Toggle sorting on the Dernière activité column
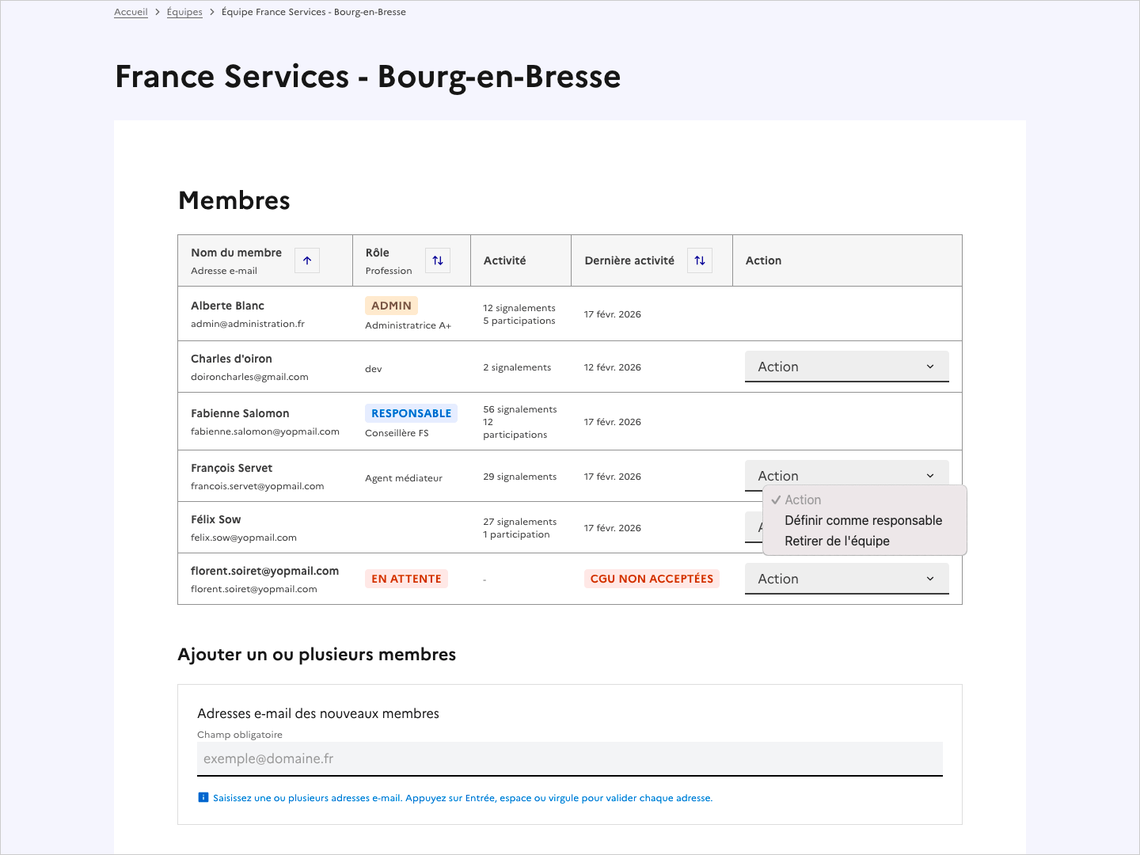This screenshot has width=1140, height=855. [699, 260]
